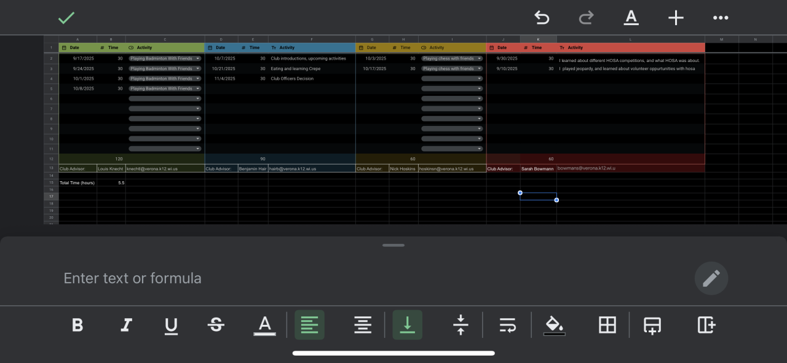Select the 5.5 total hours cell

[x=111, y=182]
